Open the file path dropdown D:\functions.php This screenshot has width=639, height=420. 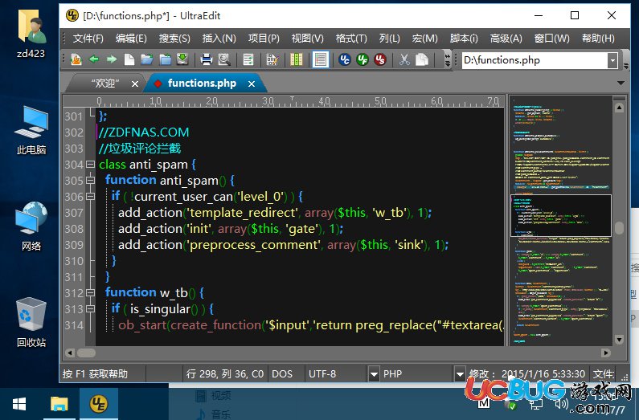(x=612, y=61)
